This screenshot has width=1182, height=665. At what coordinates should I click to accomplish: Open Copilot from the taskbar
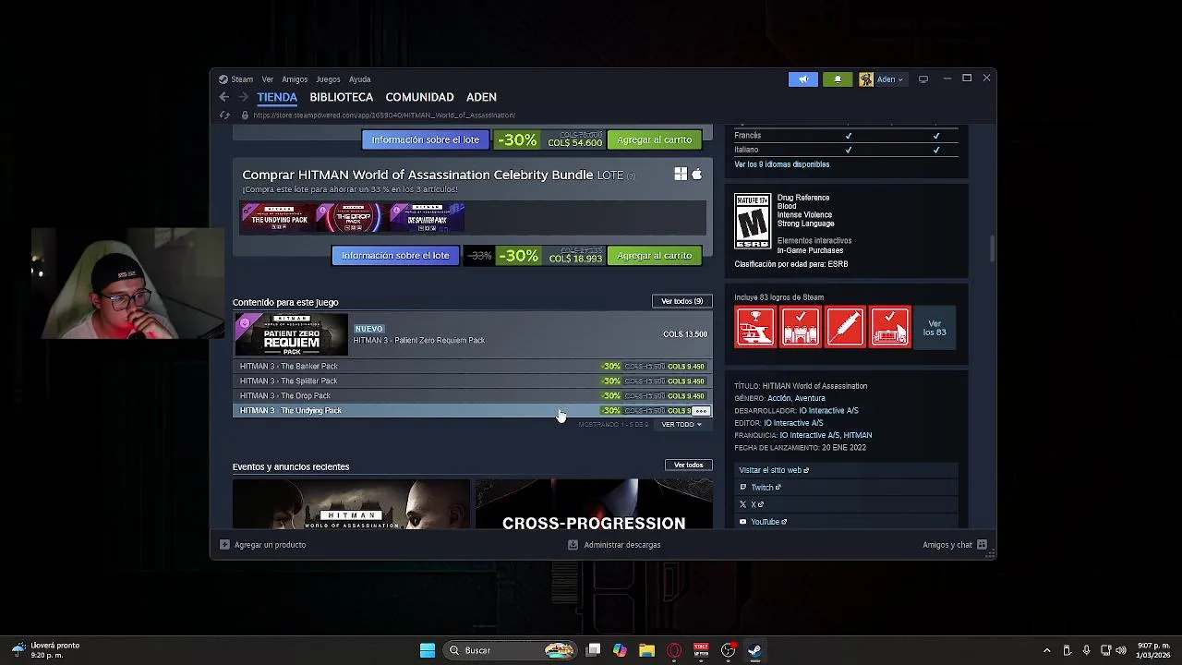(x=620, y=650)
